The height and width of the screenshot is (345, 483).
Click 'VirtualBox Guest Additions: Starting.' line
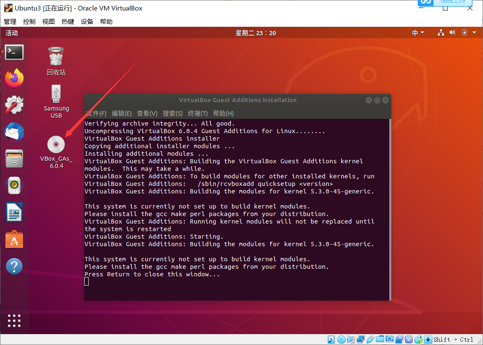pos(154,237)
